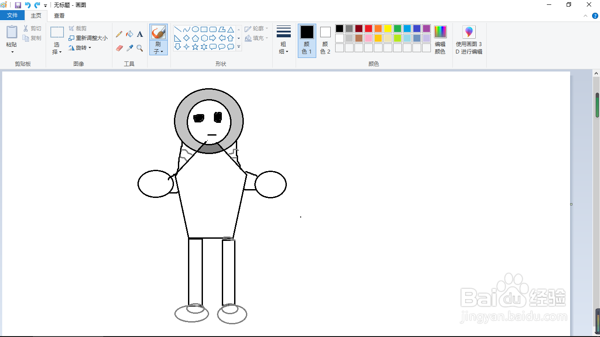Image resolution: width=600 pixels, height=337 pixels.
Task: Open the File (文件) menu
Action: point(12,16)
